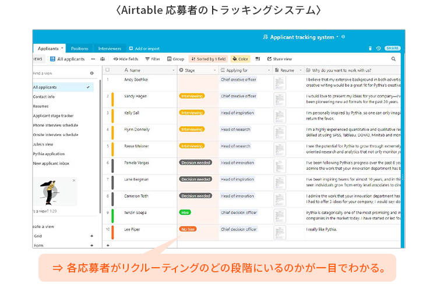Open the Pythia application view
The image size is (437, 291).
49,154
